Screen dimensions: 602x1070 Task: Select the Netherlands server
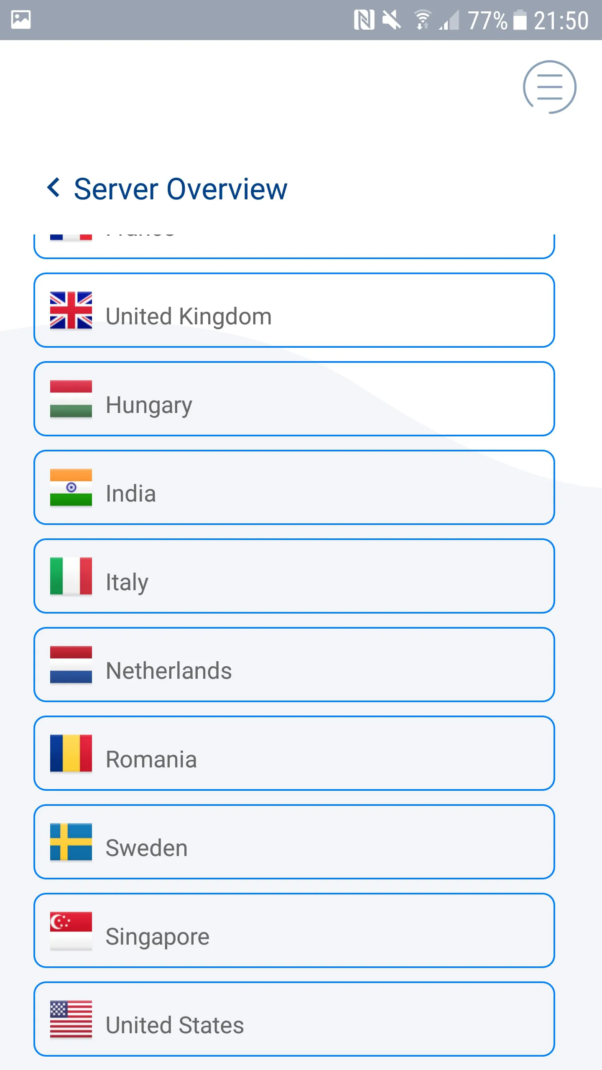293,665
